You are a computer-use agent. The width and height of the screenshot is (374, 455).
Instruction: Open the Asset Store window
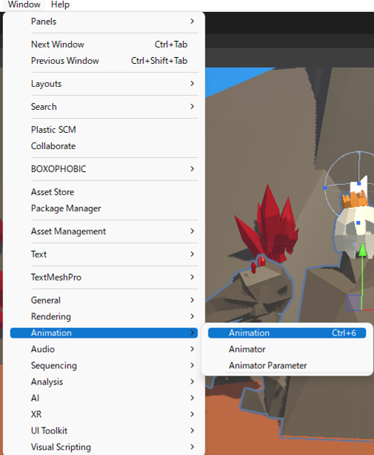(104, 192)
